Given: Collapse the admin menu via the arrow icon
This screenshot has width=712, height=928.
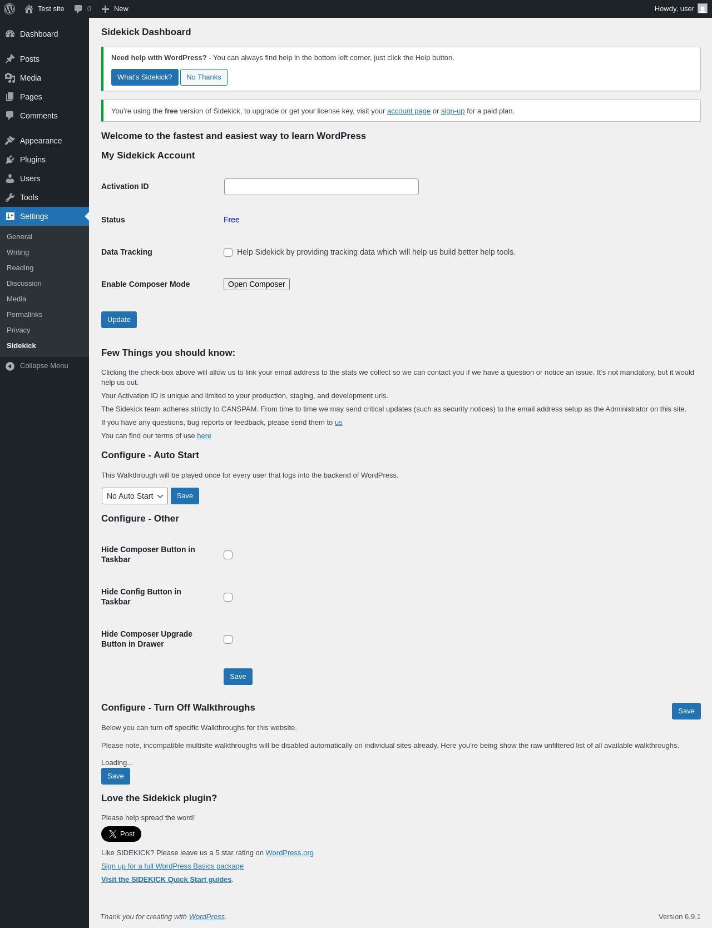Looking at the screenshot, I should tap(10, 366).
